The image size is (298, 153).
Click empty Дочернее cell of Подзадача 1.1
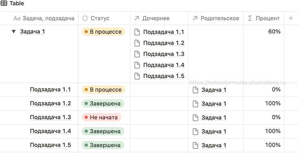[x=159, y=90]
